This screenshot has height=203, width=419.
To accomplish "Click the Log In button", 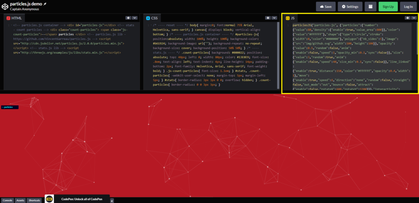I will click(x=408, y=7).
